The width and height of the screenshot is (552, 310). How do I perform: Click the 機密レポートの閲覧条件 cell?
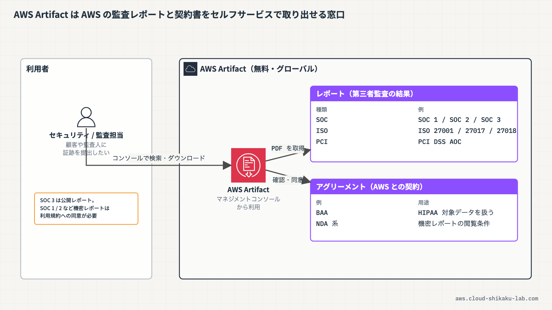pyautogui.click(x=454, y=224)
